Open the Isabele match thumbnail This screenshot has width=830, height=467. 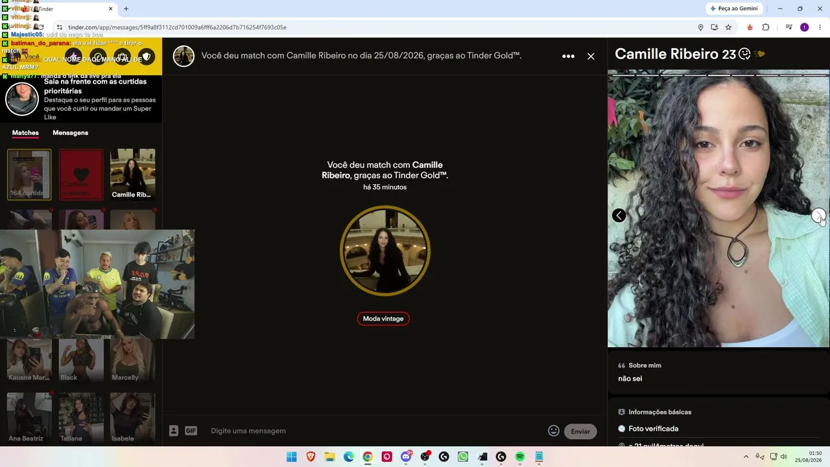pos(132,418)
